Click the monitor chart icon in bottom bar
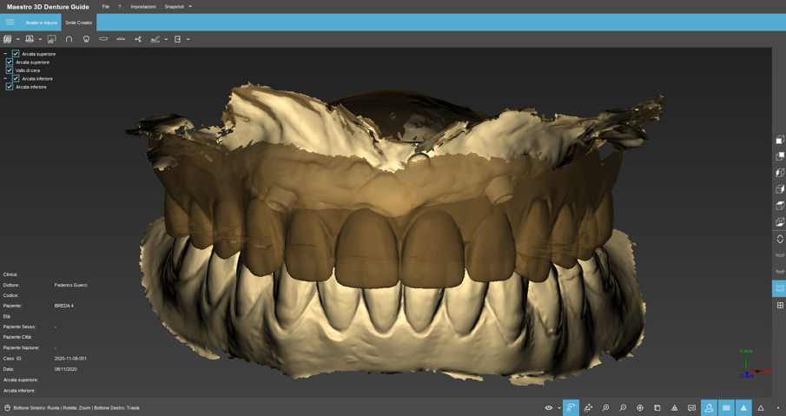The width and height of the screenshot is (786, 416). click(691, 408)
